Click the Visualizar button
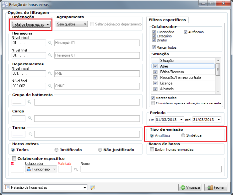Image resolution: width=233 pixels, height=195 pixels. pos(190,187)
